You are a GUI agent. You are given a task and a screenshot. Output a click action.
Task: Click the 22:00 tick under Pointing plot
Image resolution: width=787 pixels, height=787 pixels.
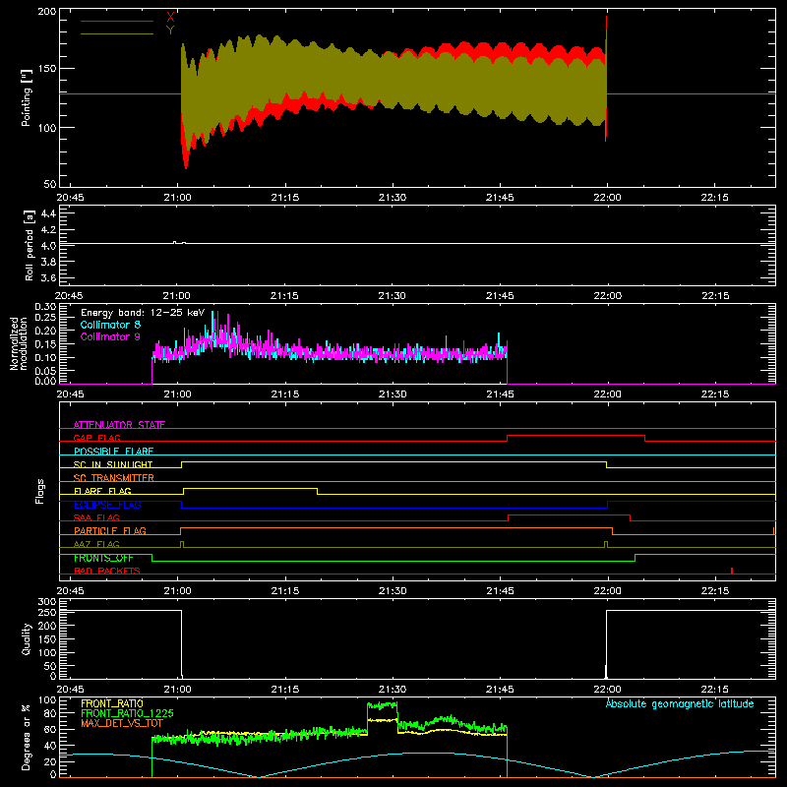tap(607, 198)
